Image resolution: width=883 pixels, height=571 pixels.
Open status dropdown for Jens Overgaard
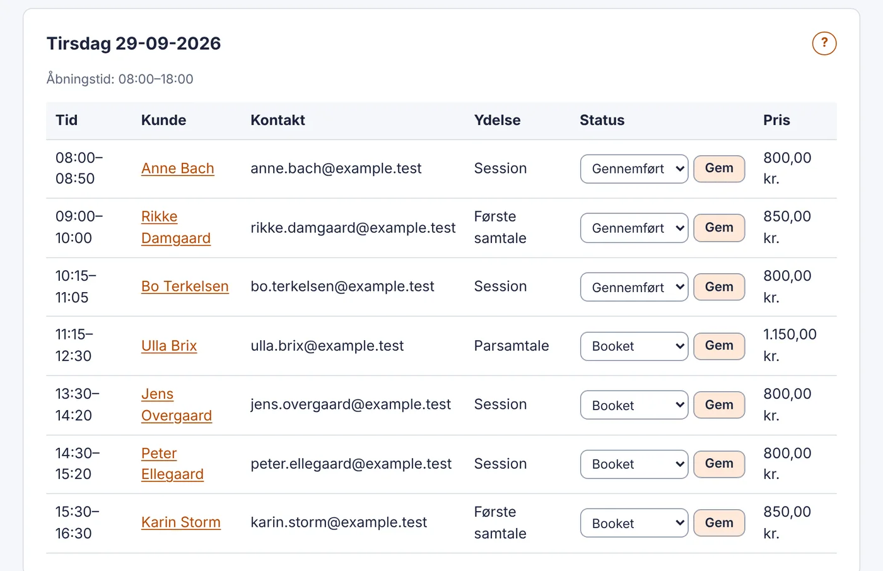(x=634, y=405)
